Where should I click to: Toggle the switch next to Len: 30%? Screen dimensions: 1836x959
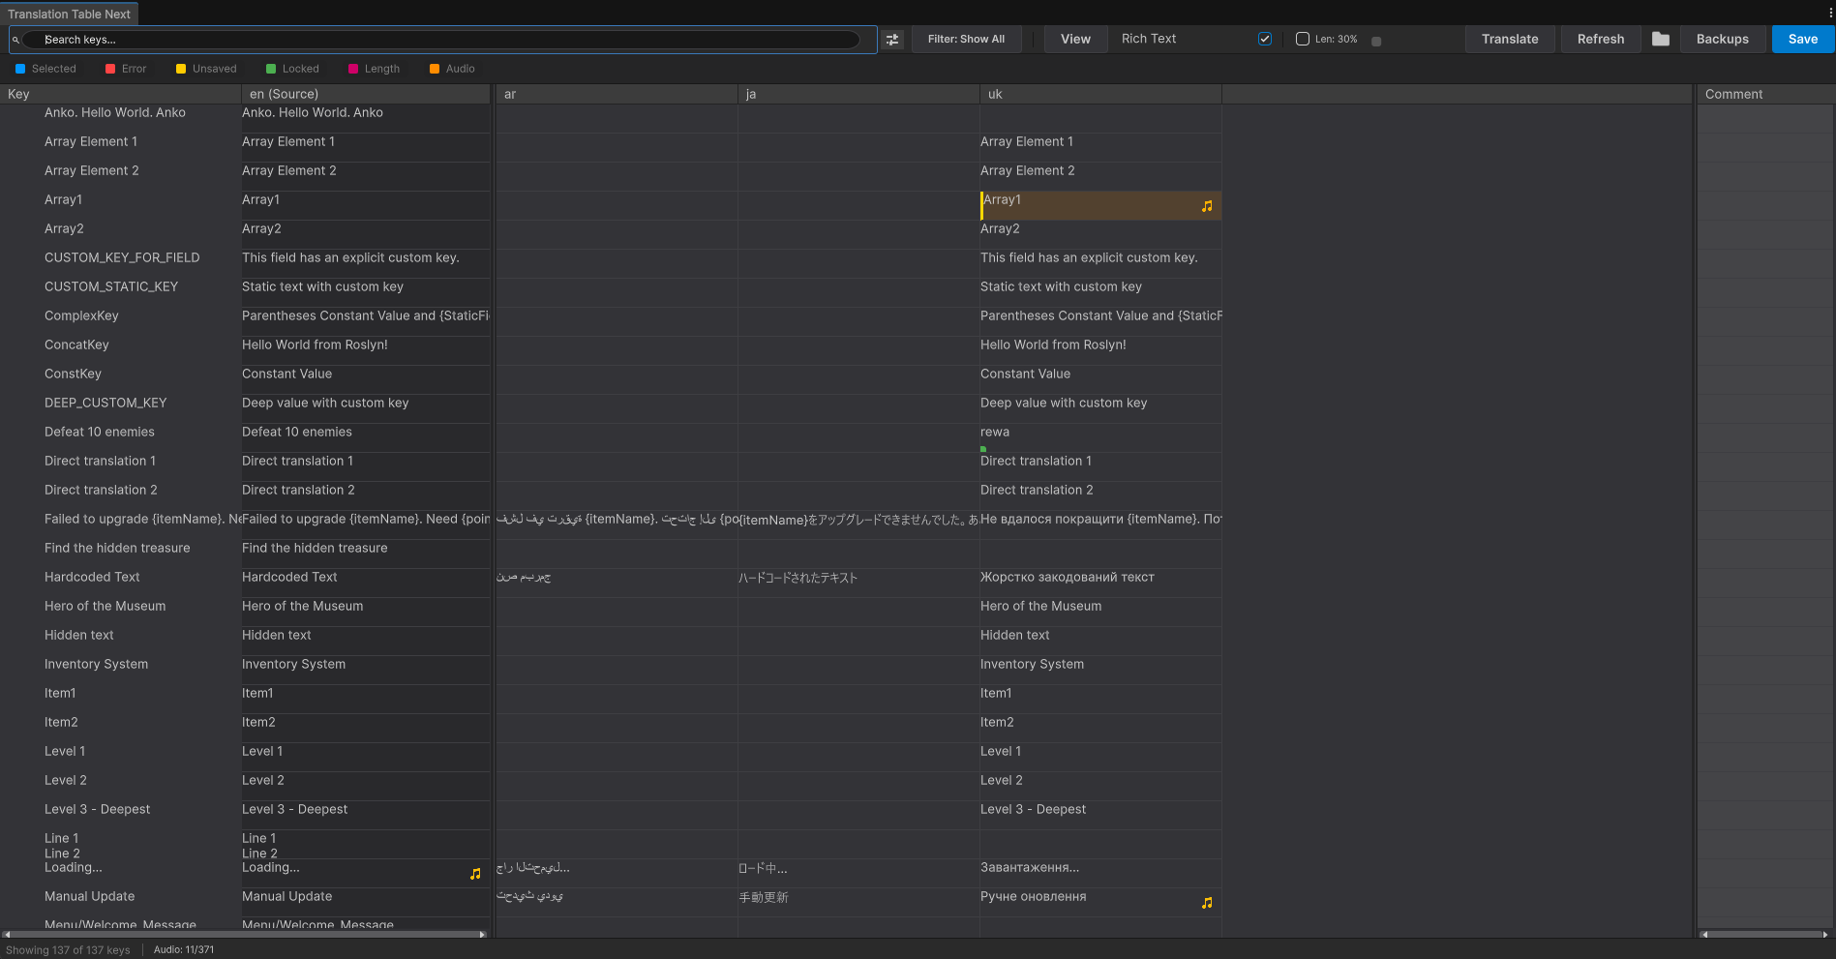(1377, 40)
